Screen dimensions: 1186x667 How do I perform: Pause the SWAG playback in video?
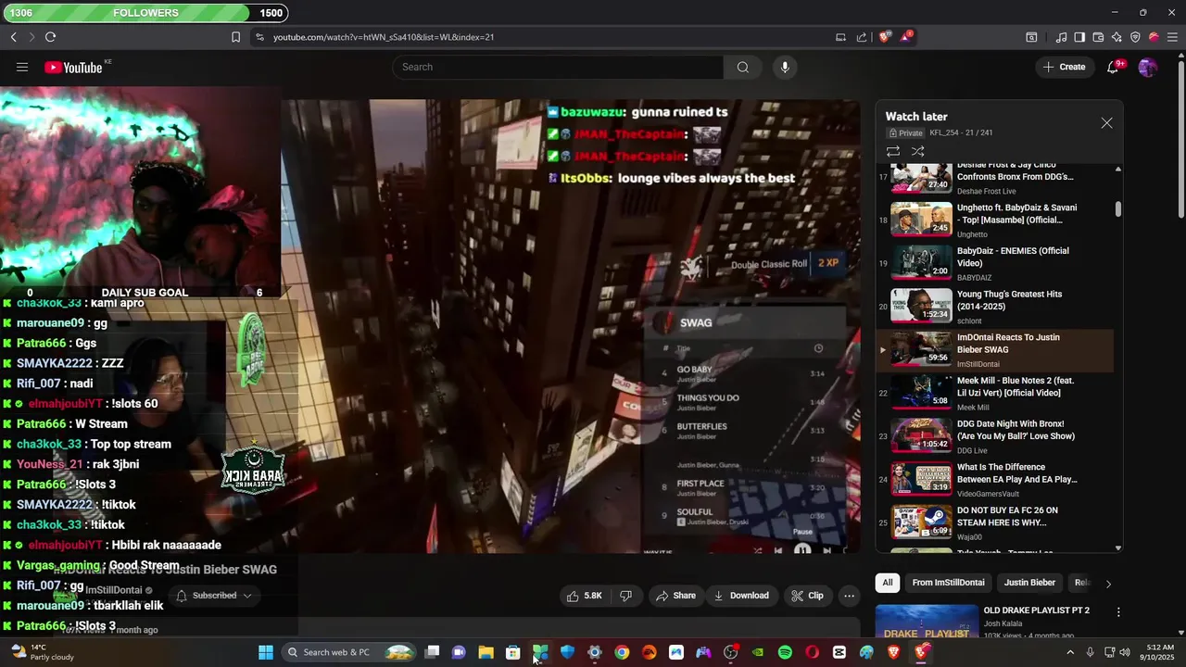coord(802,548)
